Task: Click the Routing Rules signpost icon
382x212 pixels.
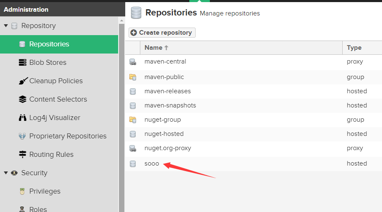Action: [x=23, y=154]
